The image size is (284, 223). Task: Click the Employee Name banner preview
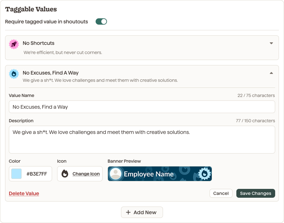coord(160,174)
